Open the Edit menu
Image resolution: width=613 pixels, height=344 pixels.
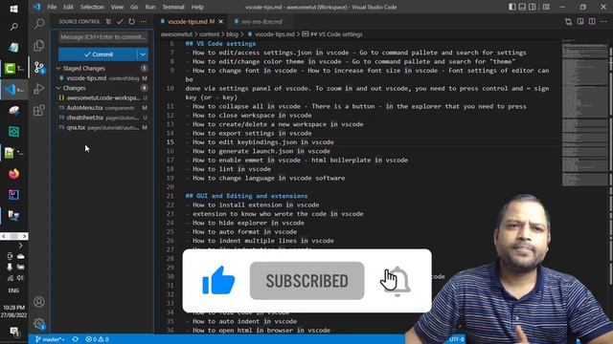pos(68,7)
